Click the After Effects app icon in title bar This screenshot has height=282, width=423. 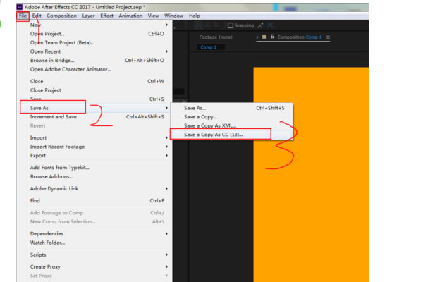click(x=20, y=7)
